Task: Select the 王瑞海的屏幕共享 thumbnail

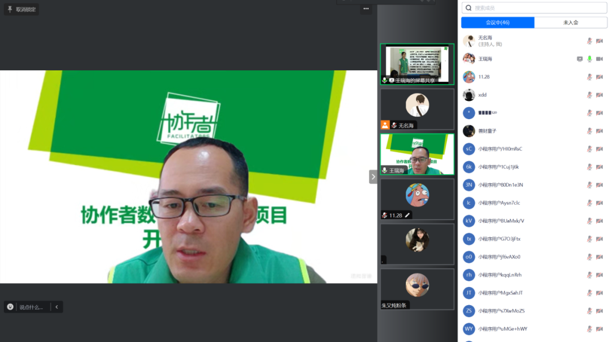Action: (417, 64)
